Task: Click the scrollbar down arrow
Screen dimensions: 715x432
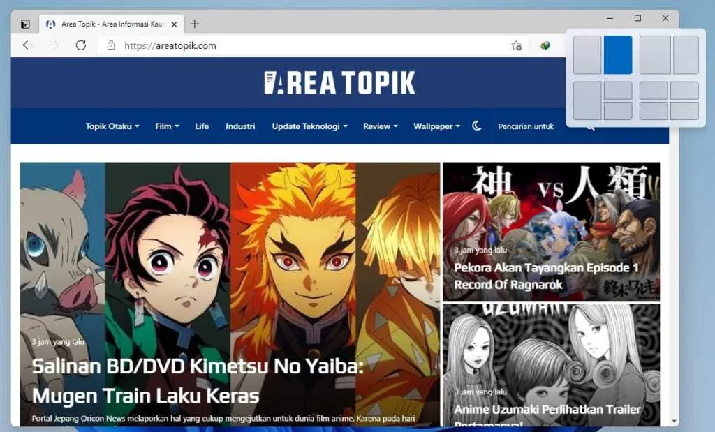Action: [x=674, y=422]
